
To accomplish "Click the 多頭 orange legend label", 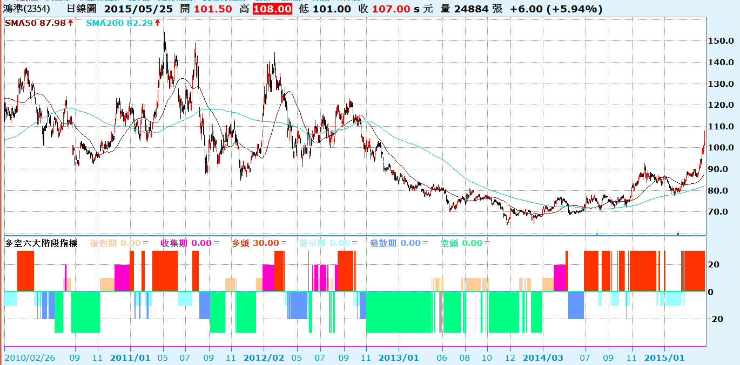I will coord(239,243).
